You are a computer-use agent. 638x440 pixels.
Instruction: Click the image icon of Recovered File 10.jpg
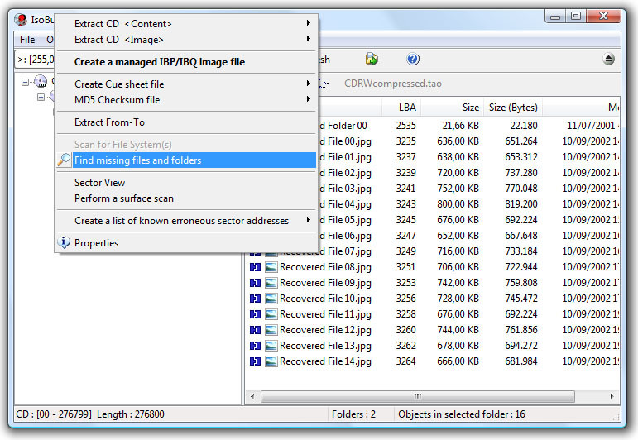point(271,299)
